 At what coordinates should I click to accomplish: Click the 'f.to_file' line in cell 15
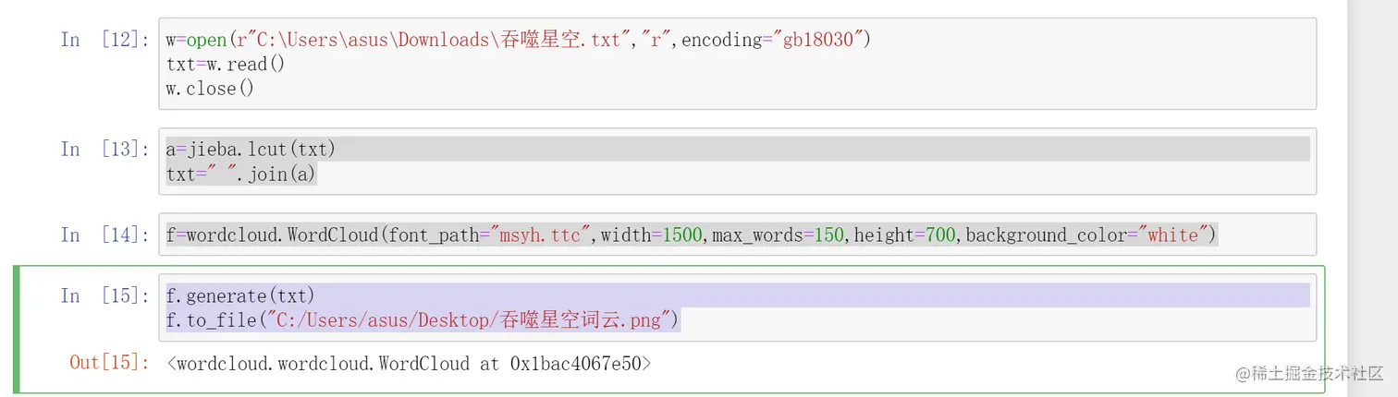click(423, 320)
